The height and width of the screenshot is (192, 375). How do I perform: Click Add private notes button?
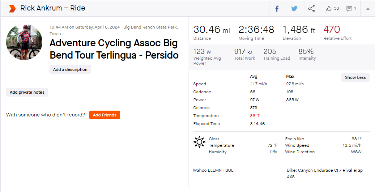27,92
